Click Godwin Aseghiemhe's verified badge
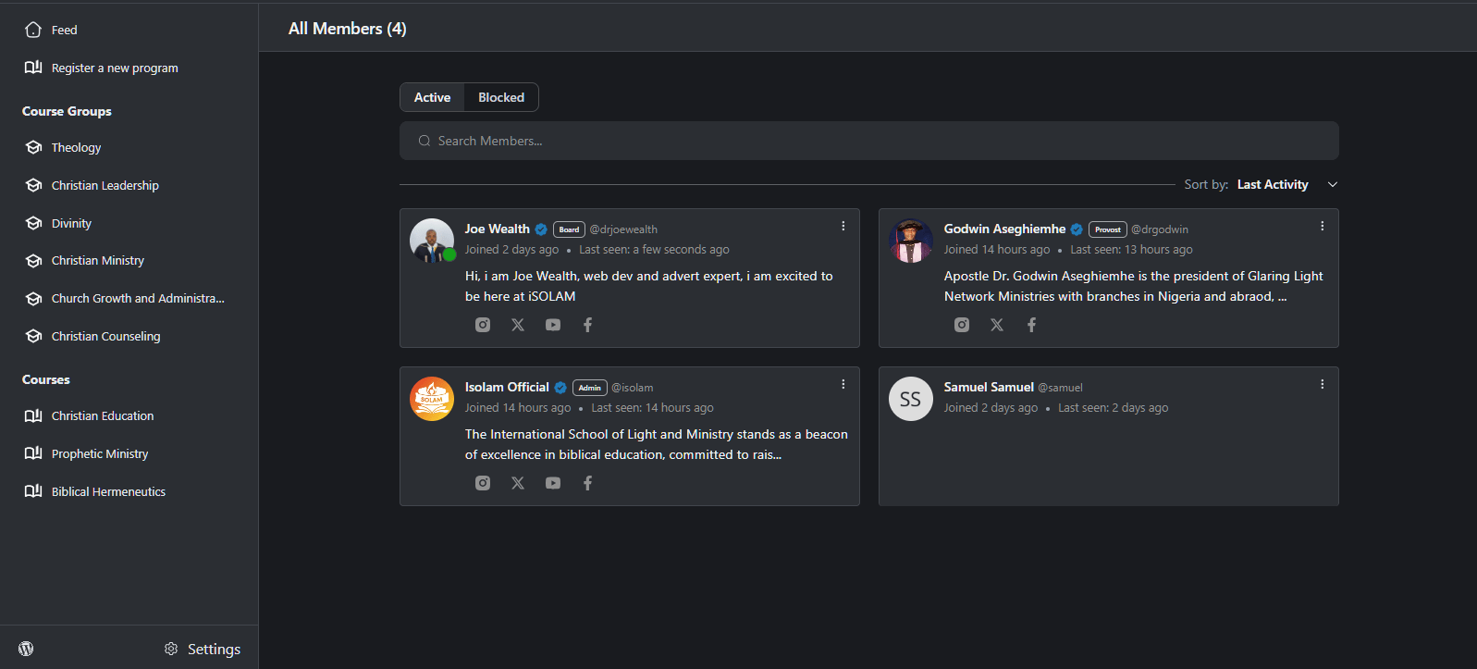The width and height of the screenshot is (1477, 669). pyautogui.click(x=1077, y=229)
